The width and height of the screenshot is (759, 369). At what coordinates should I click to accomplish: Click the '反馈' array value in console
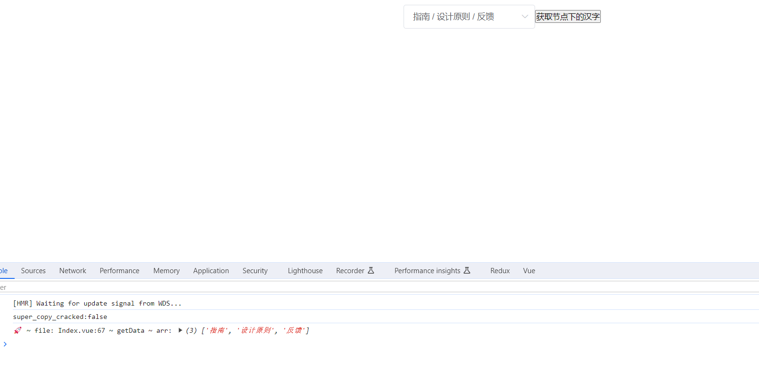tap(294, 330)
